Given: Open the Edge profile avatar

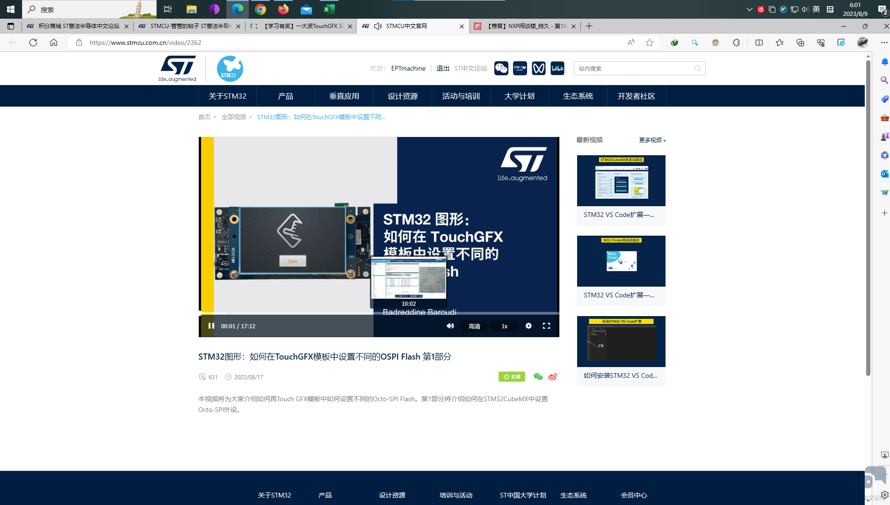Looking at the screenshot, I should coord(862,43).
